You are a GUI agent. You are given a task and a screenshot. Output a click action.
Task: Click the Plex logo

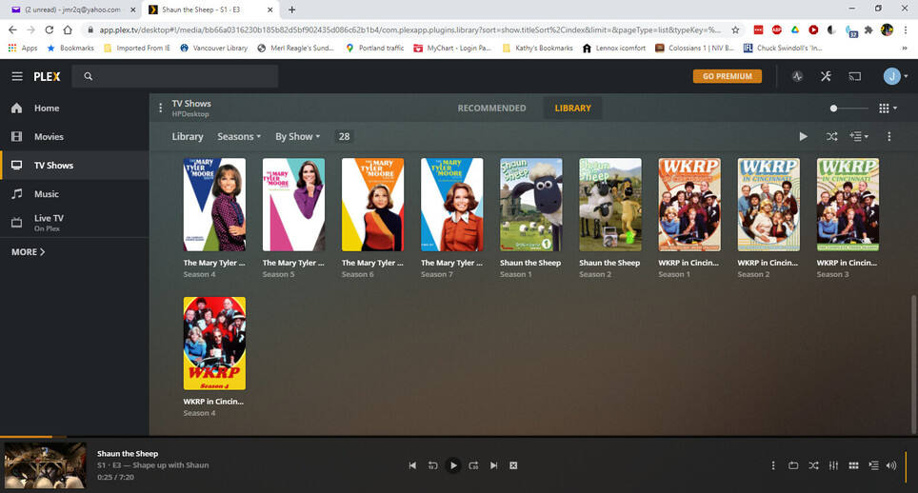click(x=47, y=76)
